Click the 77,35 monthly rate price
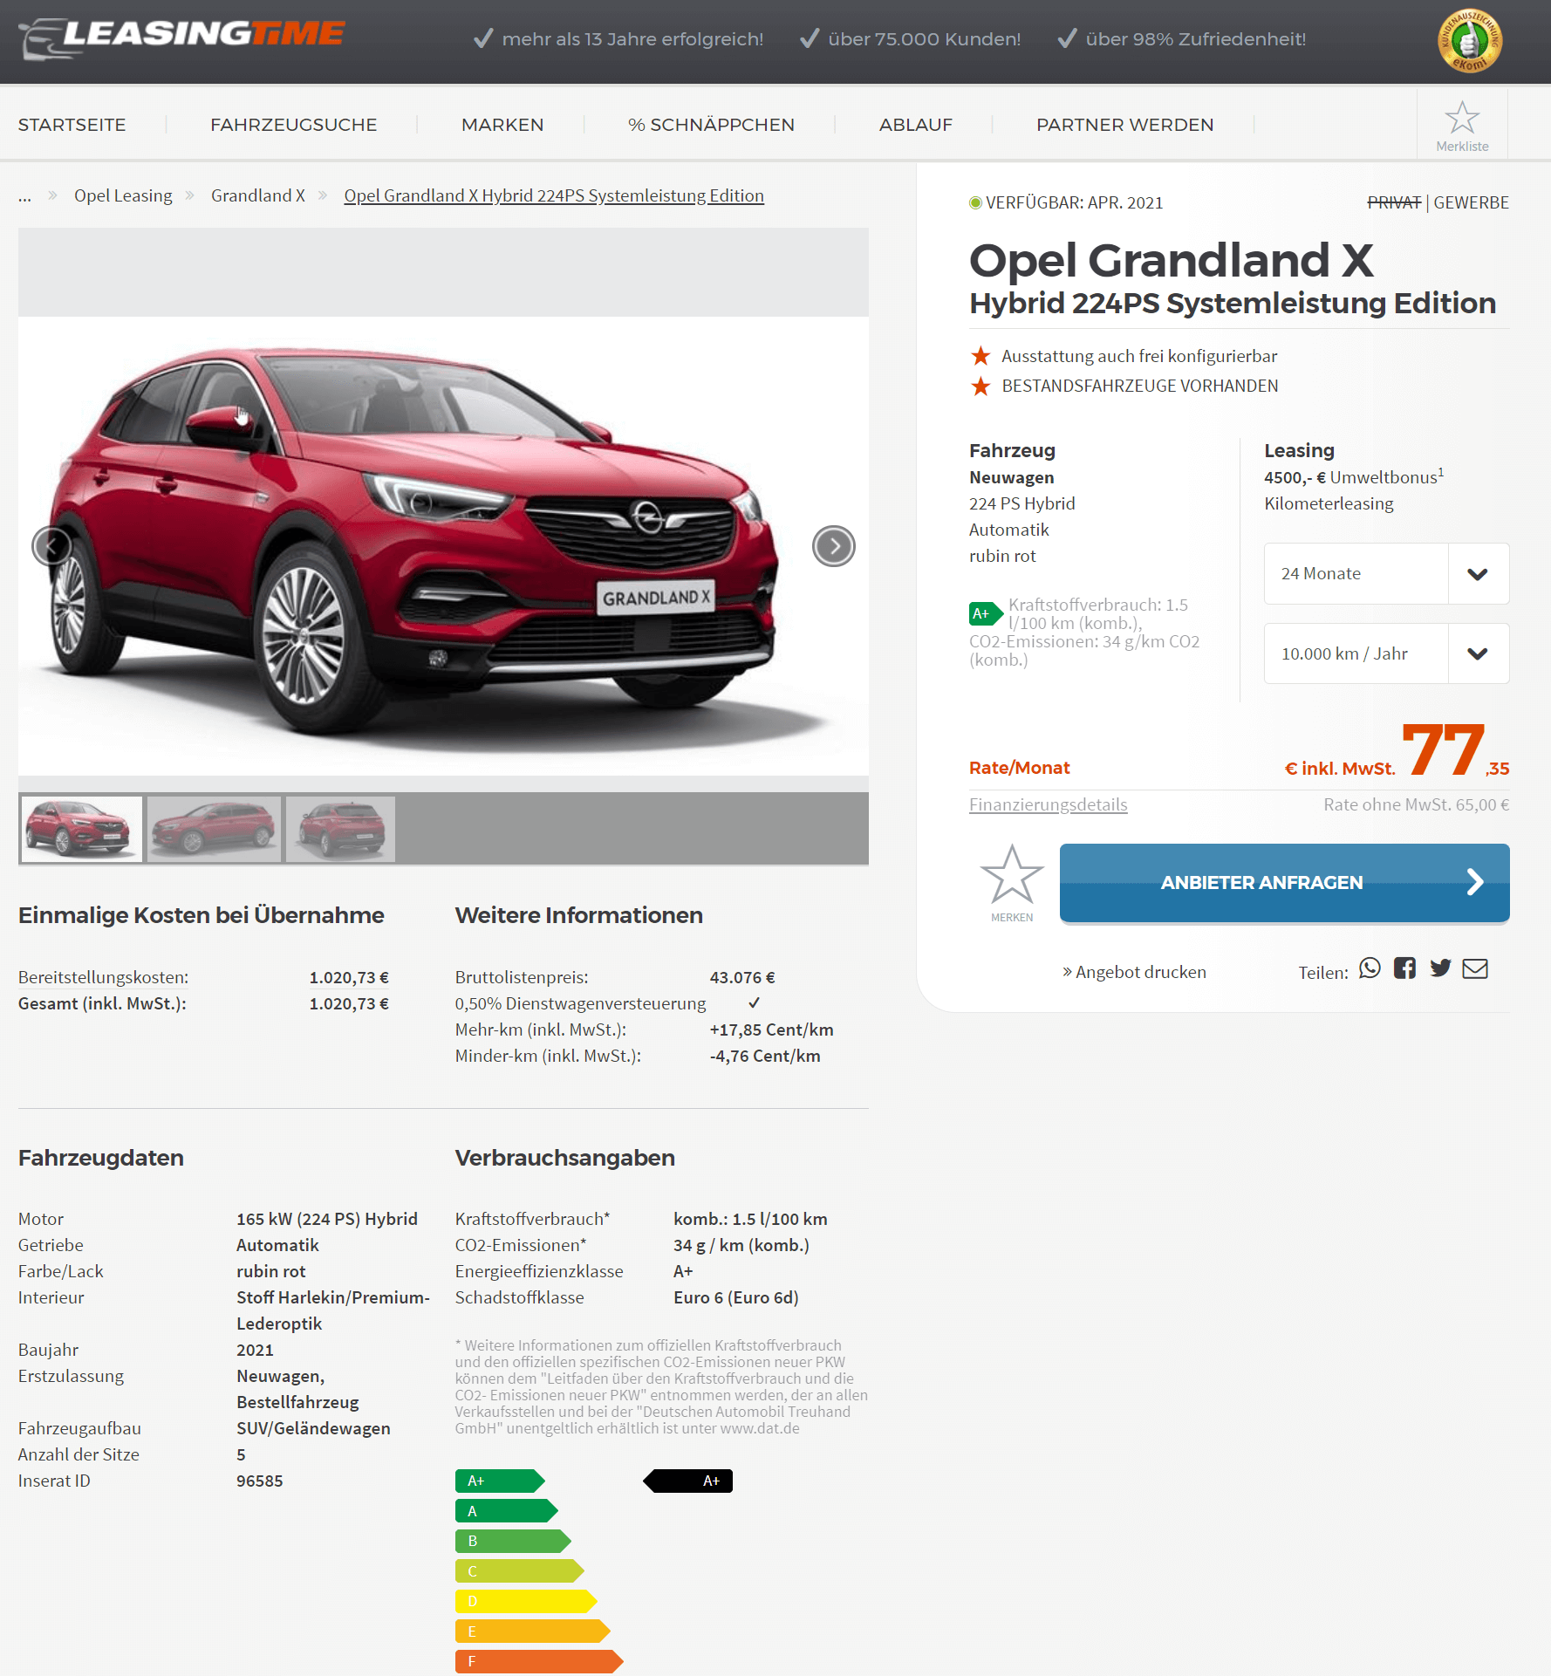 (1455, 750)
